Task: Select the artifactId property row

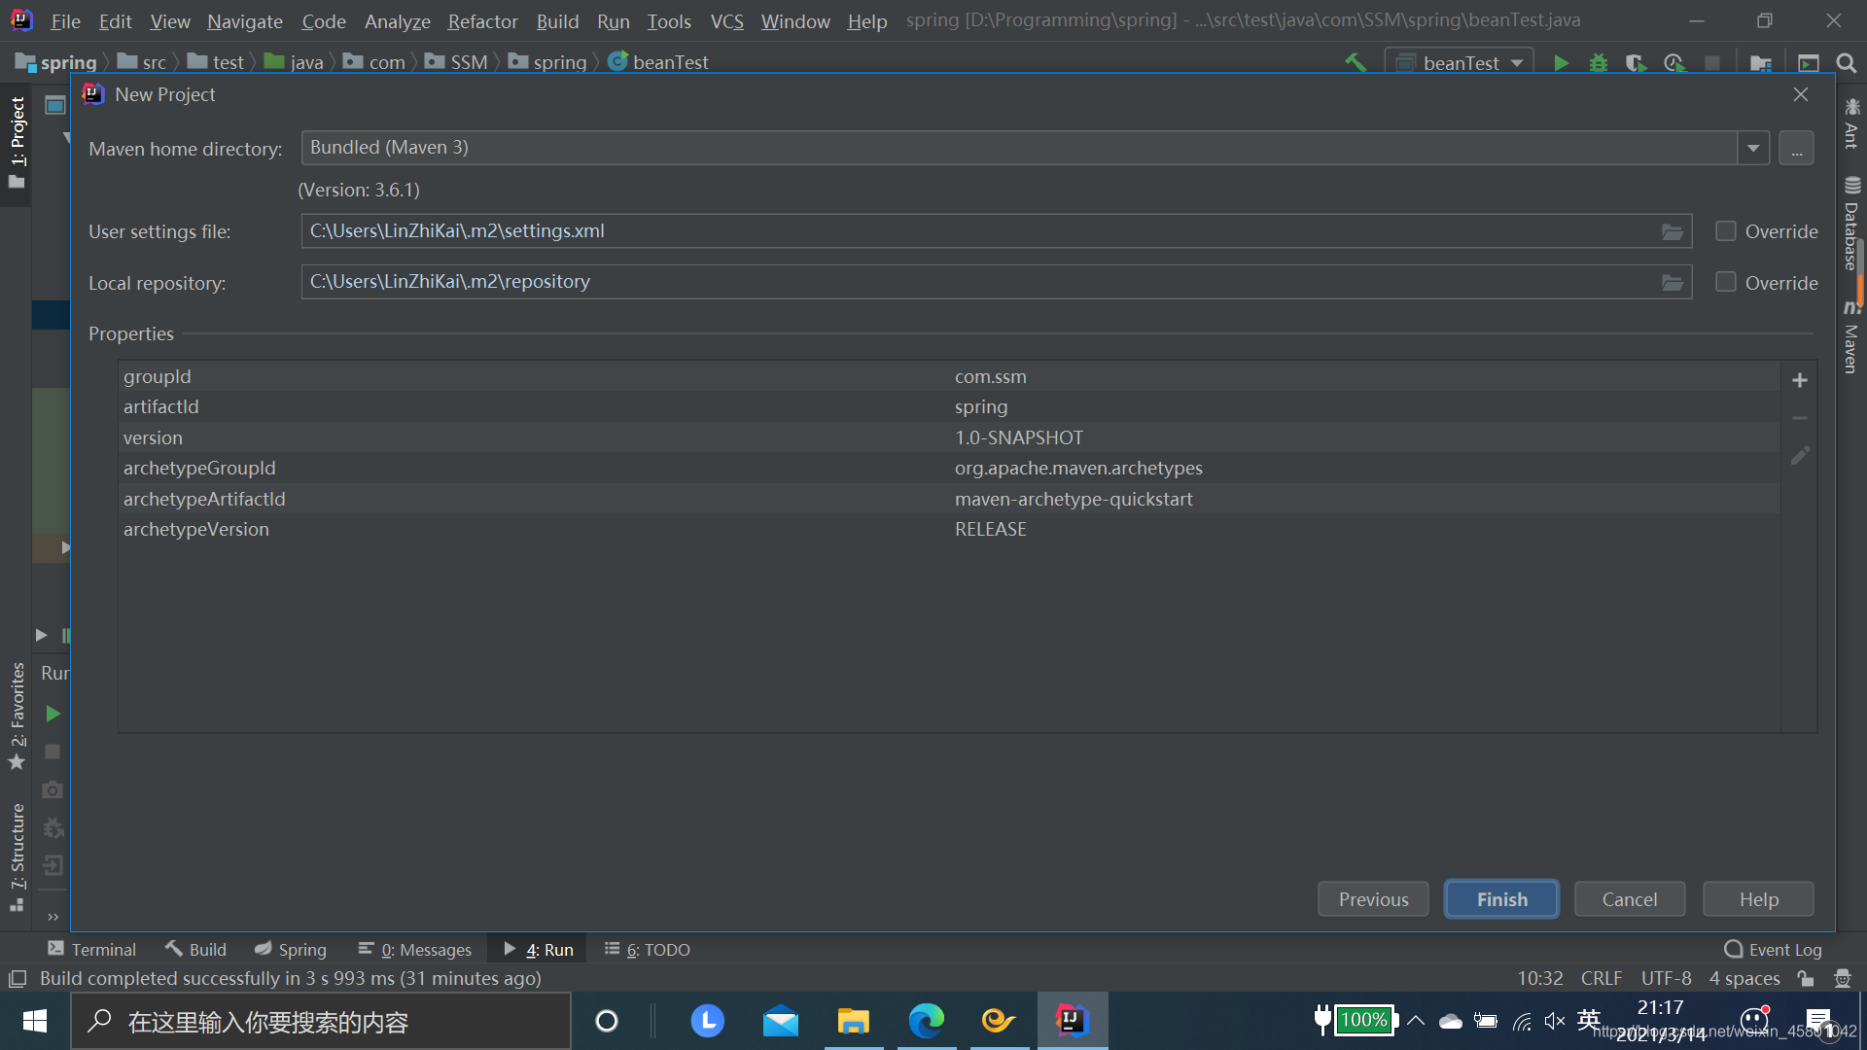Action: [950, 406]
